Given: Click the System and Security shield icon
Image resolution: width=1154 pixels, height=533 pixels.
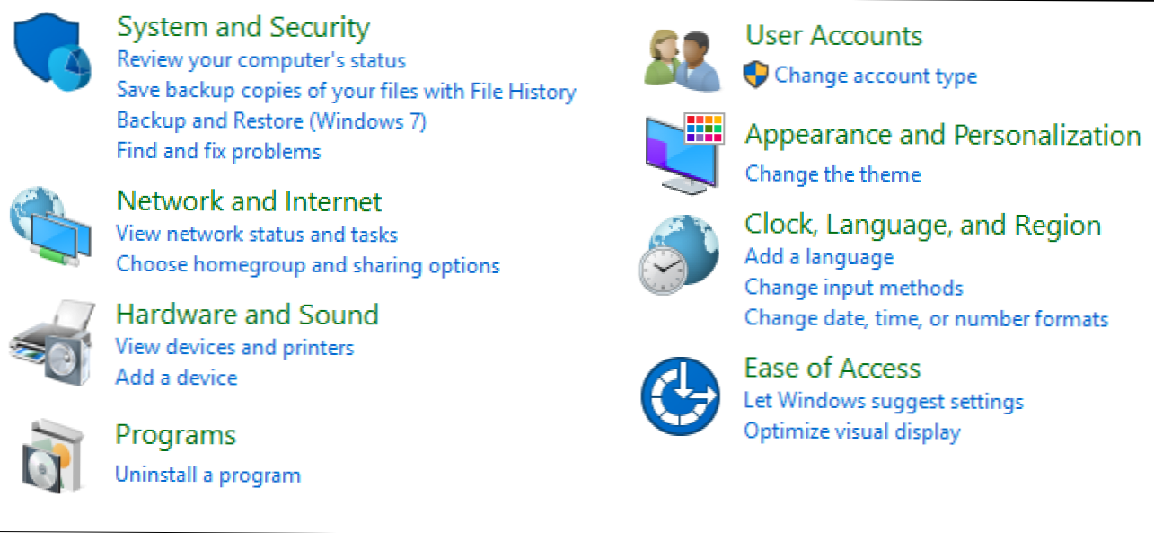Looking at the screenshot, I should (x=51, y=52).
